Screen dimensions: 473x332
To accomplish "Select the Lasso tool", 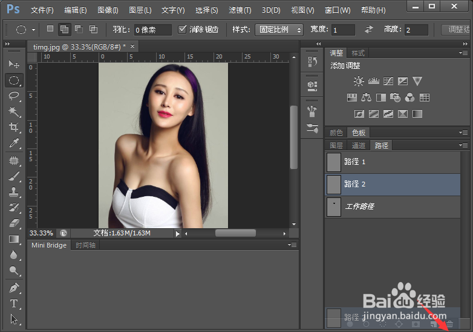I will (x=14, y=96).
